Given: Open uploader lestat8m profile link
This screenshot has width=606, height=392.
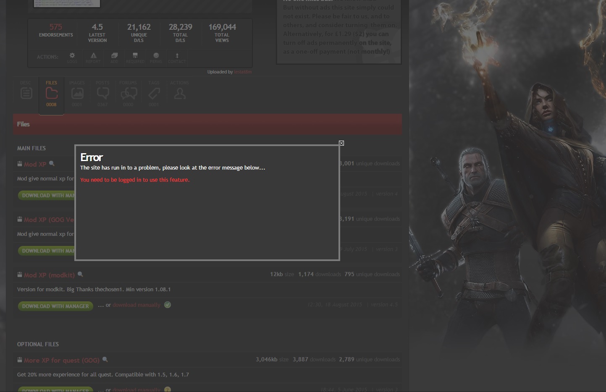Looking at the screenshot, I should coord(243,72).
